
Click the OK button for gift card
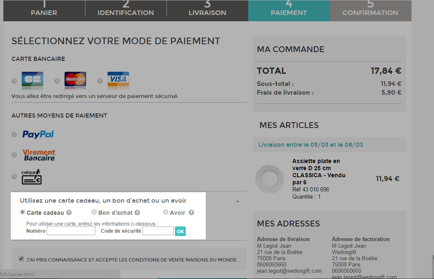click(x=180, y=231)
